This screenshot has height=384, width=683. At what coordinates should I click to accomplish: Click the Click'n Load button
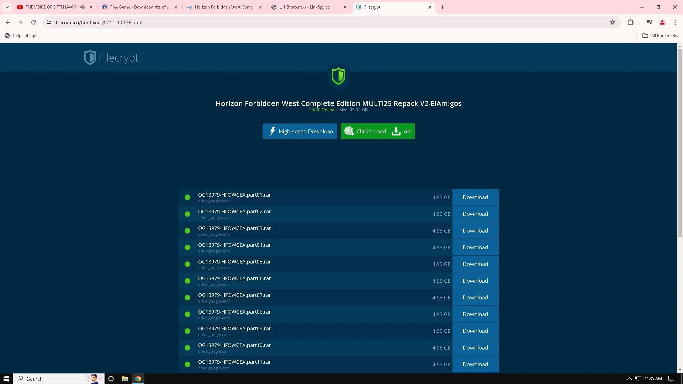[365, 131]
